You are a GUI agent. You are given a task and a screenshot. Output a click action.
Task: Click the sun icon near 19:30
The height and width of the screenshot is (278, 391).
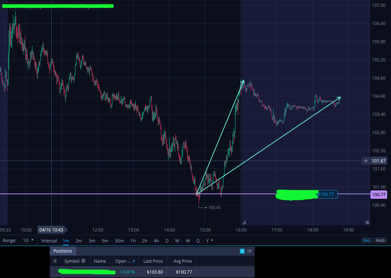coord(367,222)
